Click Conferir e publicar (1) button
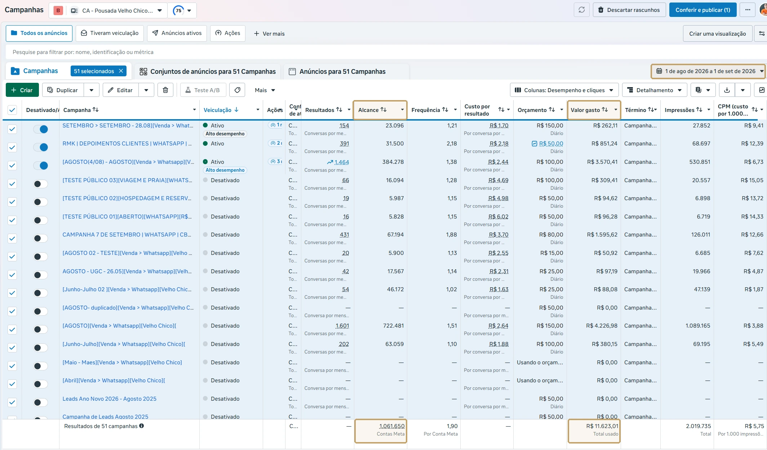 pyautogui.click(x=703, y=10)
